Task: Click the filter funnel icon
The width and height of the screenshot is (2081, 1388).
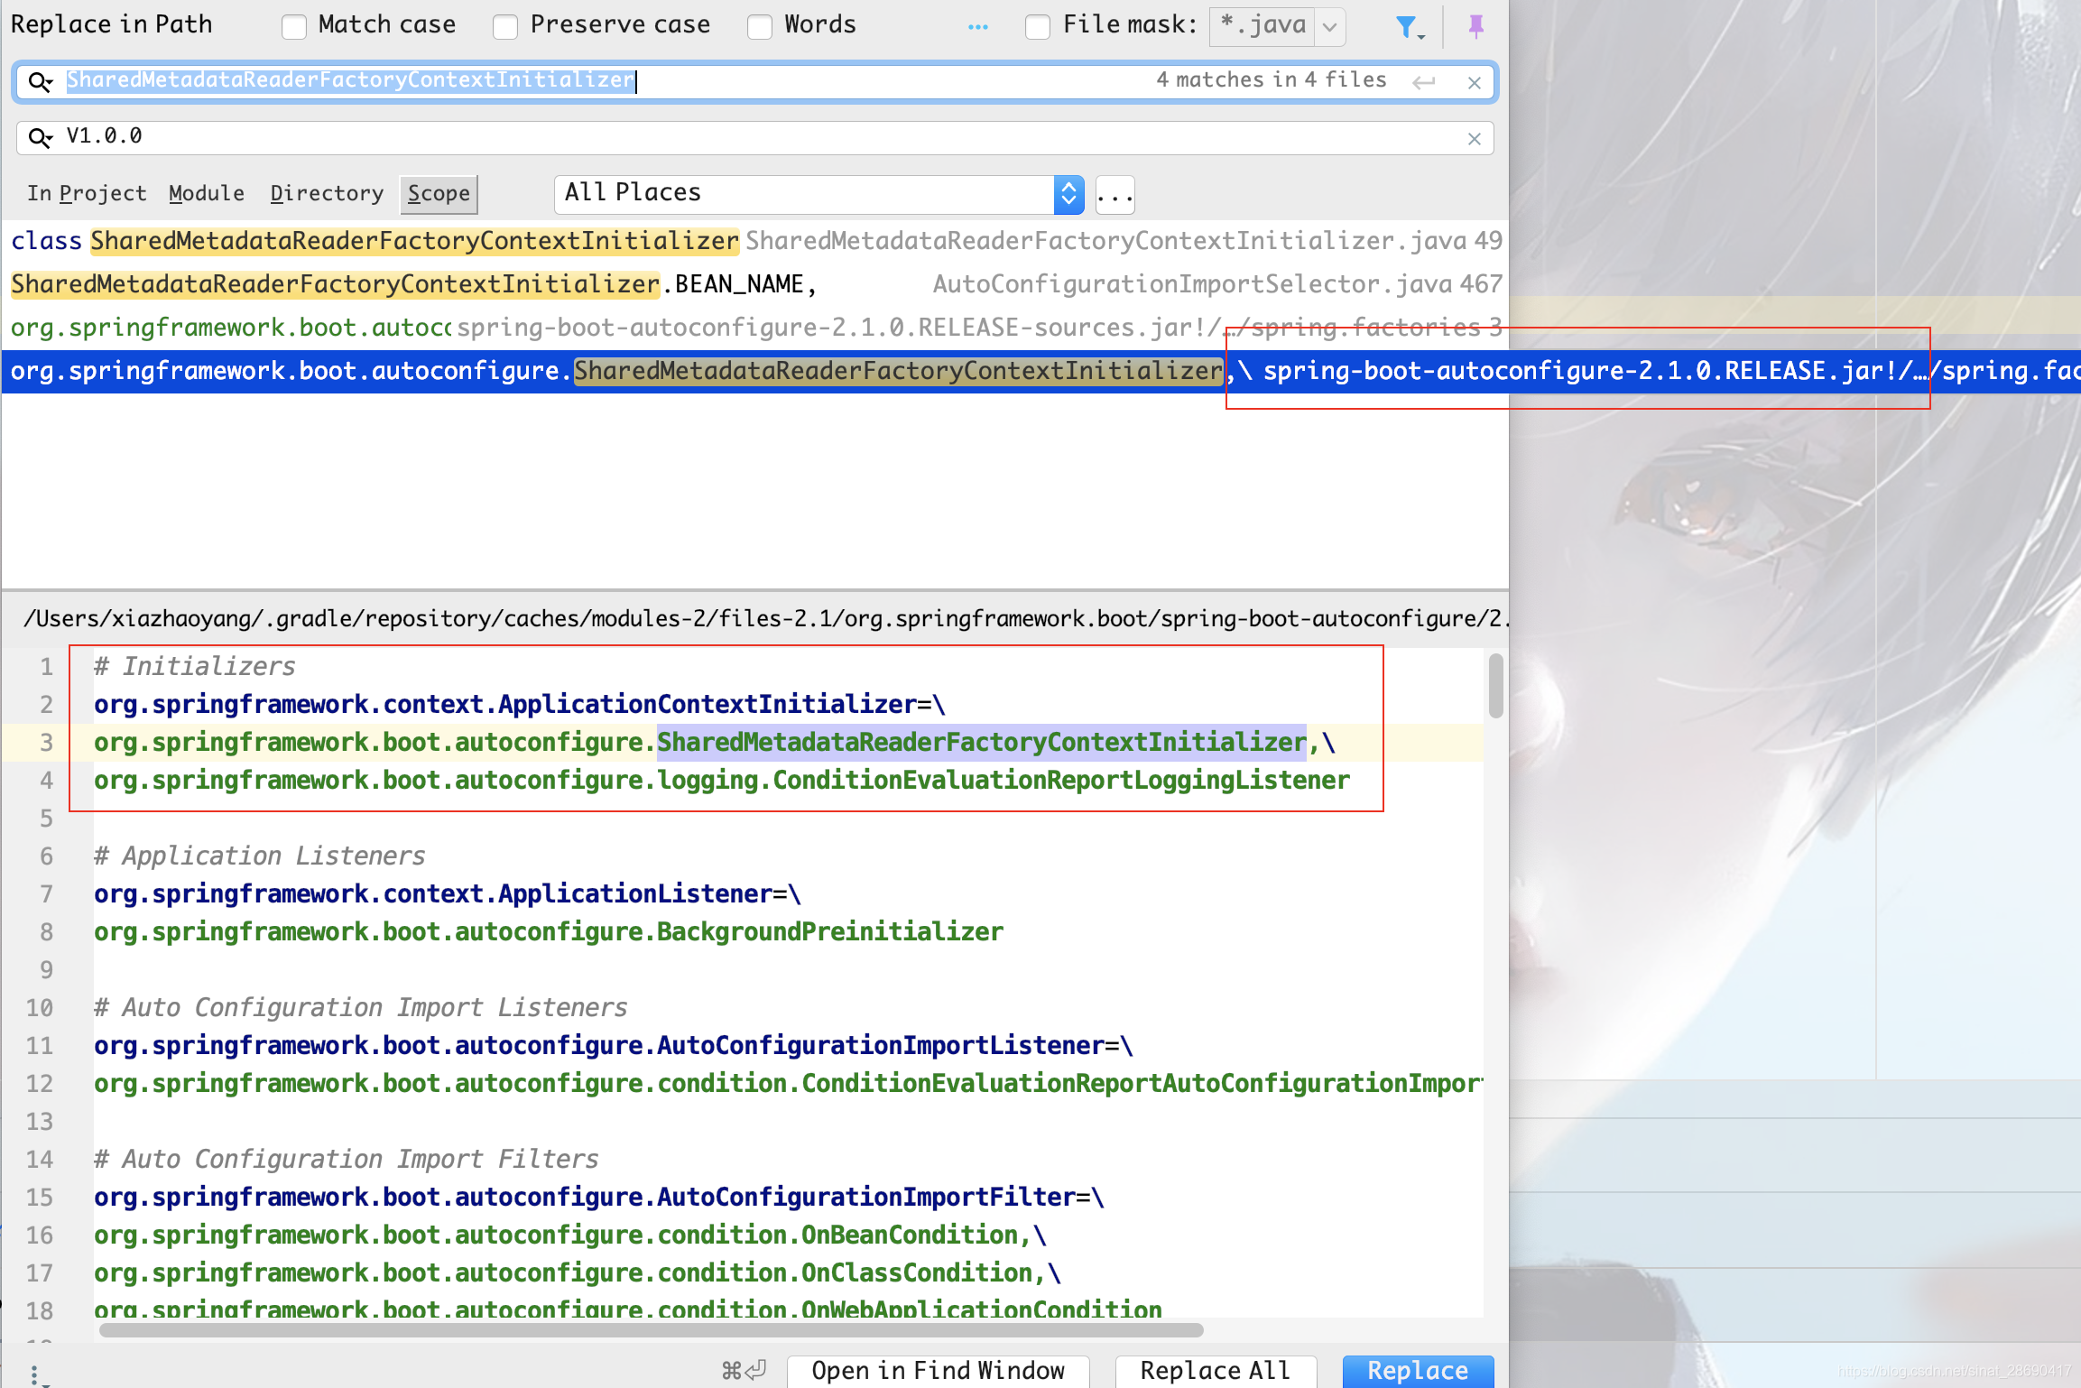Action: pyautogui.click(x=1407, y=27)
